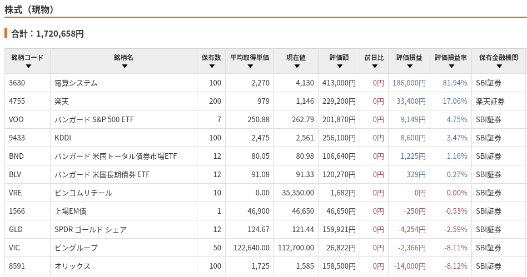Screen dimensions: 527x277
Task: Click -2,366円 loss value
Action: tap(412, 248)
